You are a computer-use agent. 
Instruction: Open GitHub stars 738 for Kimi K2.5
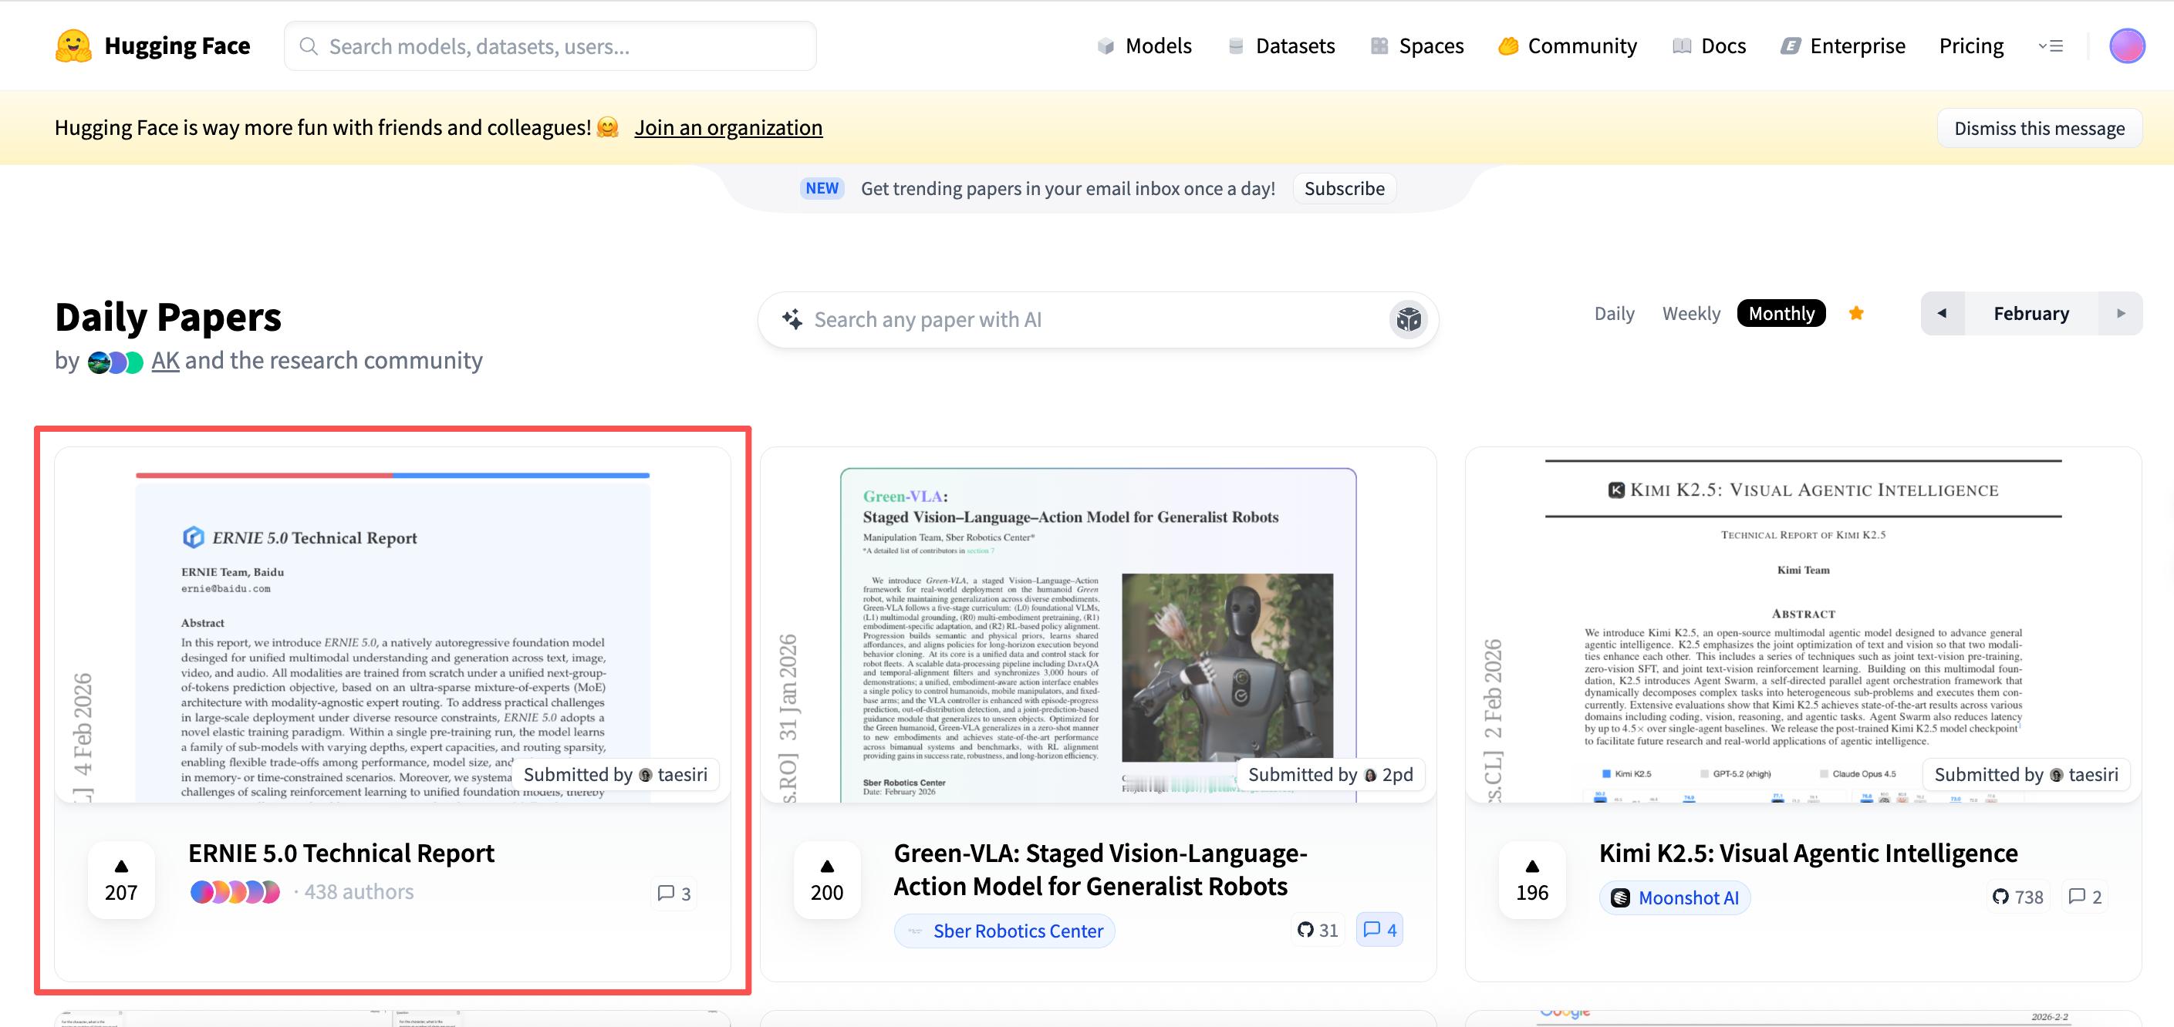2018,897
